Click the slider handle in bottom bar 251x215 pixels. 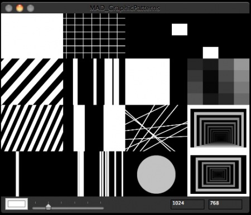49,207
